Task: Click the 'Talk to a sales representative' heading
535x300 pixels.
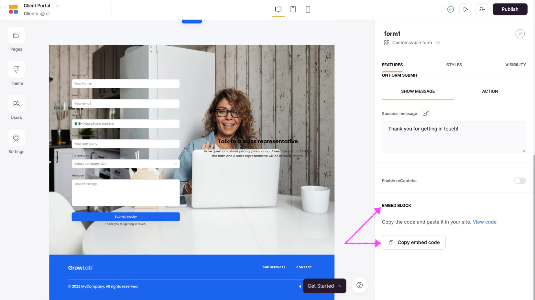Action: (x=257, y=141)
